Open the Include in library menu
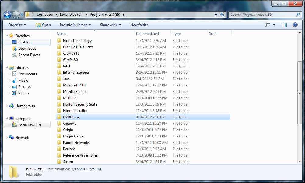This screenshot has height=183, width=305. (75, 25)
